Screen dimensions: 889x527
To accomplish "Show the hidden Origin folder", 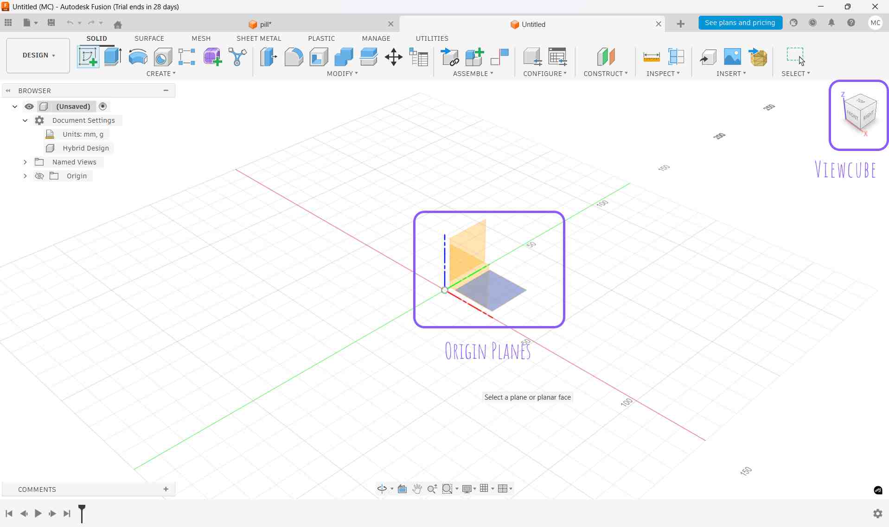I will pyautogui.click(x=39, y=176).
